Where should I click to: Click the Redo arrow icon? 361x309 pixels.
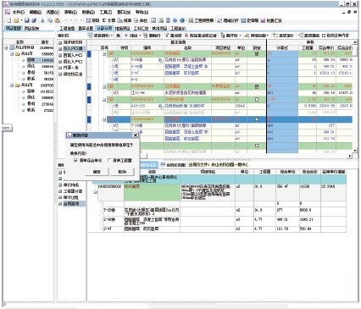click(x=75, y=20)
